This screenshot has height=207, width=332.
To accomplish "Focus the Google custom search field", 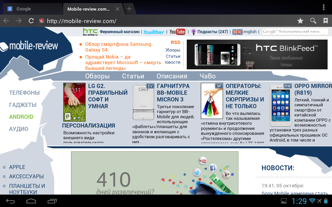I will pyautogui.click(x=295, y=32).
